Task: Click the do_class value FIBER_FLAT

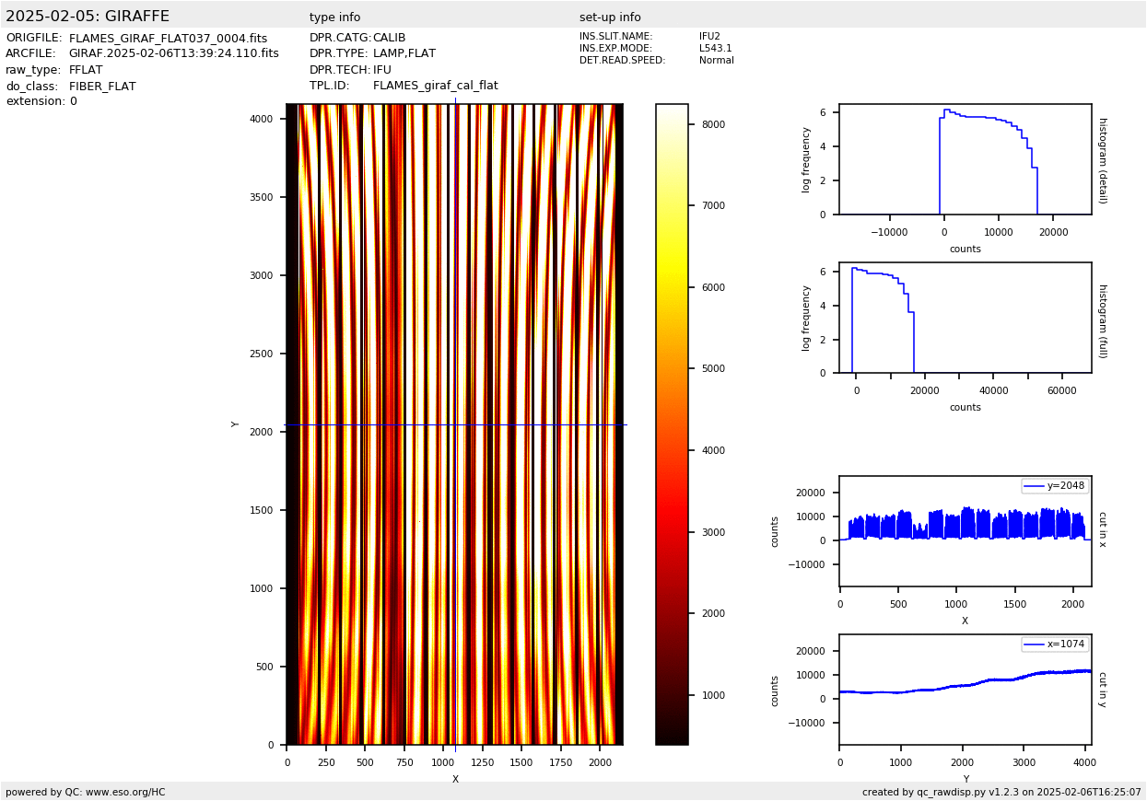Action: (x=102, y=87)
